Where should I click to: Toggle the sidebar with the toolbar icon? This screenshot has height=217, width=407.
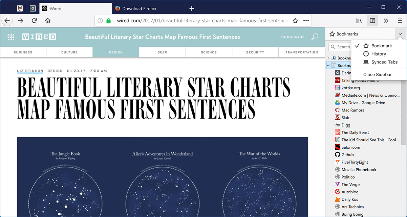pos(372,21)
